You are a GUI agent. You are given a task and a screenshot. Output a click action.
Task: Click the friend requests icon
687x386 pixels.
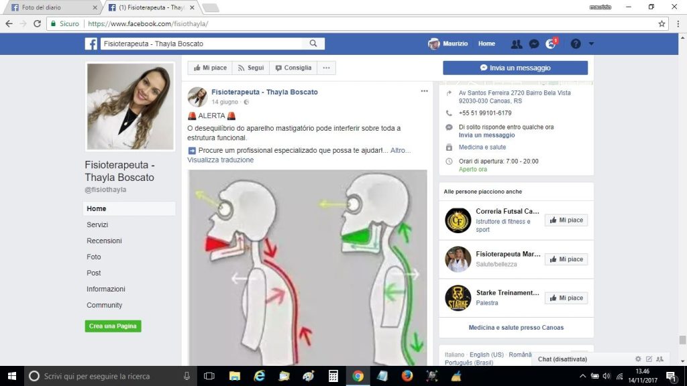(516, 44)
